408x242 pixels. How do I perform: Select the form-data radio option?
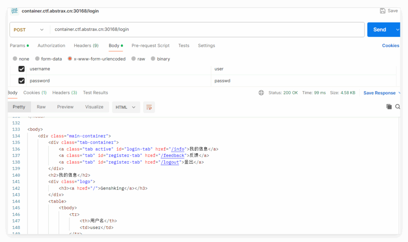coord(38,59)
